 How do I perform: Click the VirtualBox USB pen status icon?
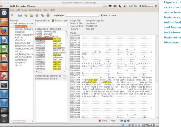tap(129, 125)
